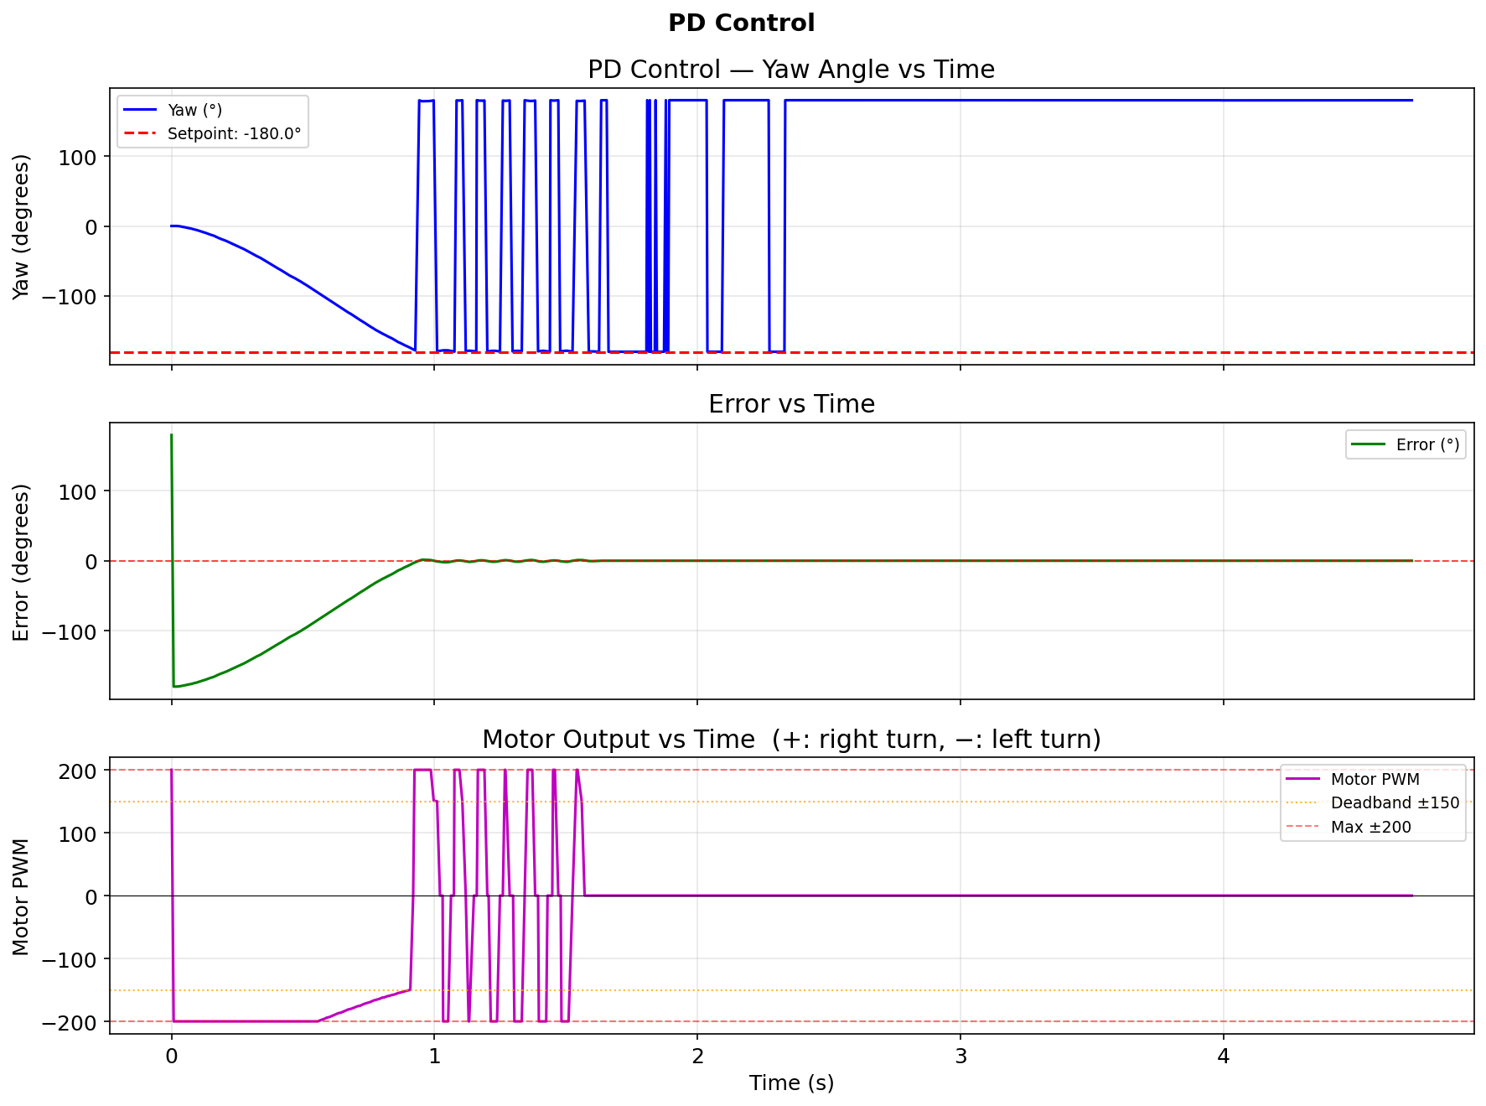
Task: Click the "Error (degrees)" y-axis label
Action: click(x=21, y=562)
